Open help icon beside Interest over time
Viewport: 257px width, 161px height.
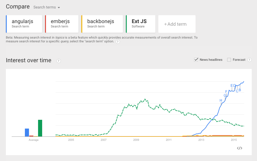(x=59, y=61)
